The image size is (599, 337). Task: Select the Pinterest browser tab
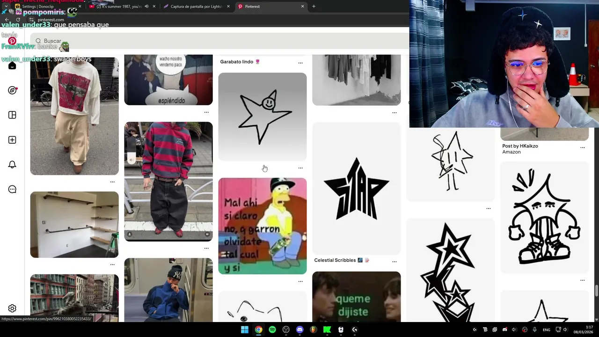click(270, 7)
